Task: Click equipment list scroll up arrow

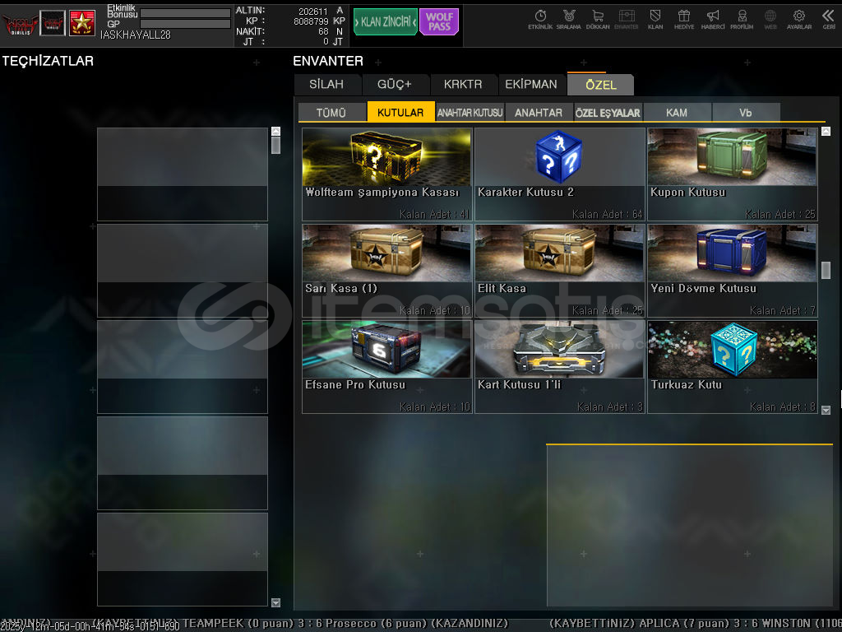Action: 276,131
